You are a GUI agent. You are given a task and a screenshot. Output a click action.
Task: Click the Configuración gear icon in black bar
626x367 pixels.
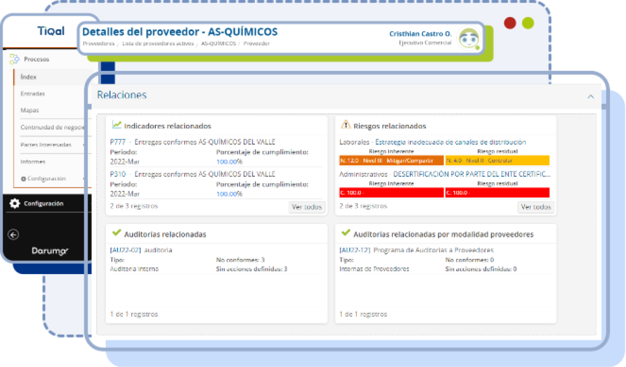[15, 203]
